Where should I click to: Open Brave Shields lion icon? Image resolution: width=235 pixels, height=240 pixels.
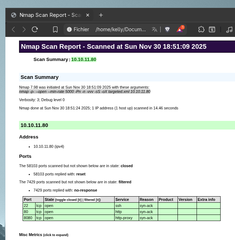pyautogui.click(x=167, y=29)
